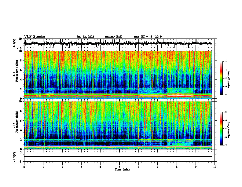Click time axis tick label "9"
This screenshot has width=242, height=187.
click(x=196, y=167)
